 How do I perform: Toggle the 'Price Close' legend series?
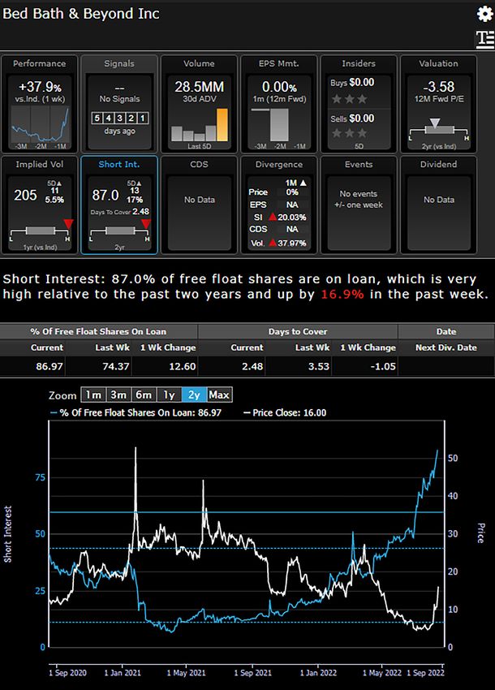coord(285,412)
